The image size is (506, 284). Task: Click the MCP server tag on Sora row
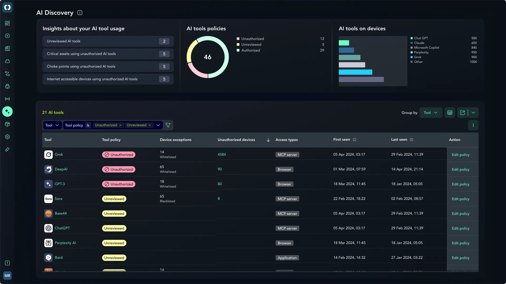click(x=287, y=199)
